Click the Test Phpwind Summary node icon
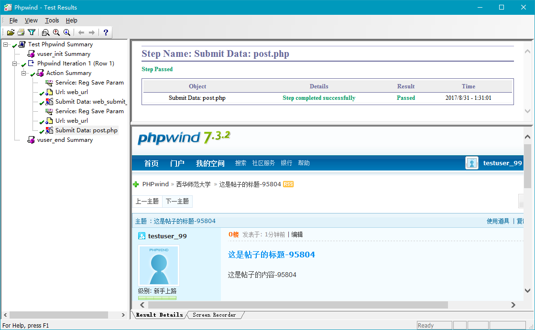535x330 pixels. coord(22,44)
